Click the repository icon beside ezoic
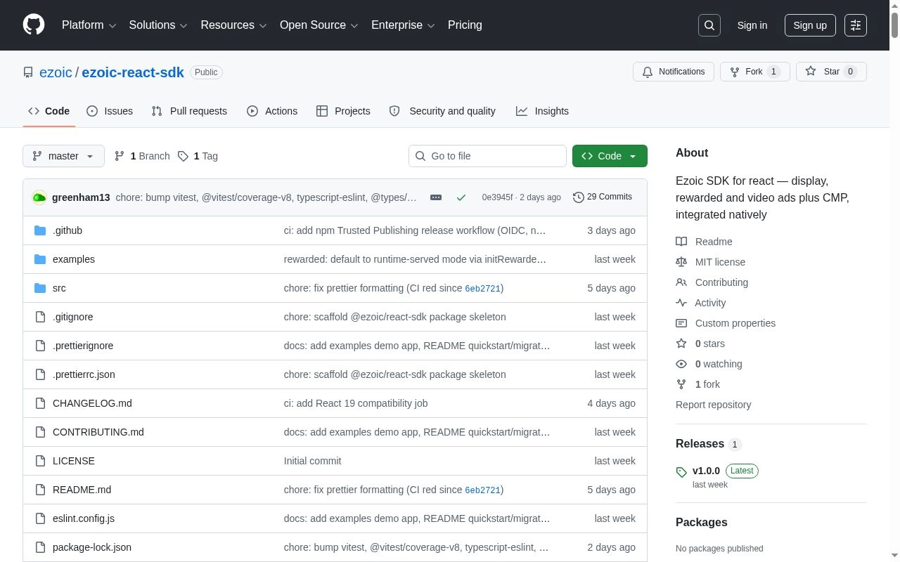Viewport: 900px width, 562px height. [28, 72]
